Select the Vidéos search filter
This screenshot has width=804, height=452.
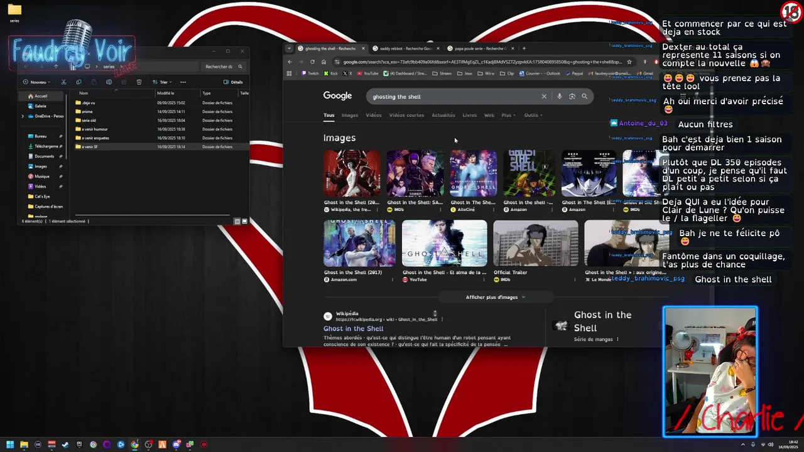point(374,115)
